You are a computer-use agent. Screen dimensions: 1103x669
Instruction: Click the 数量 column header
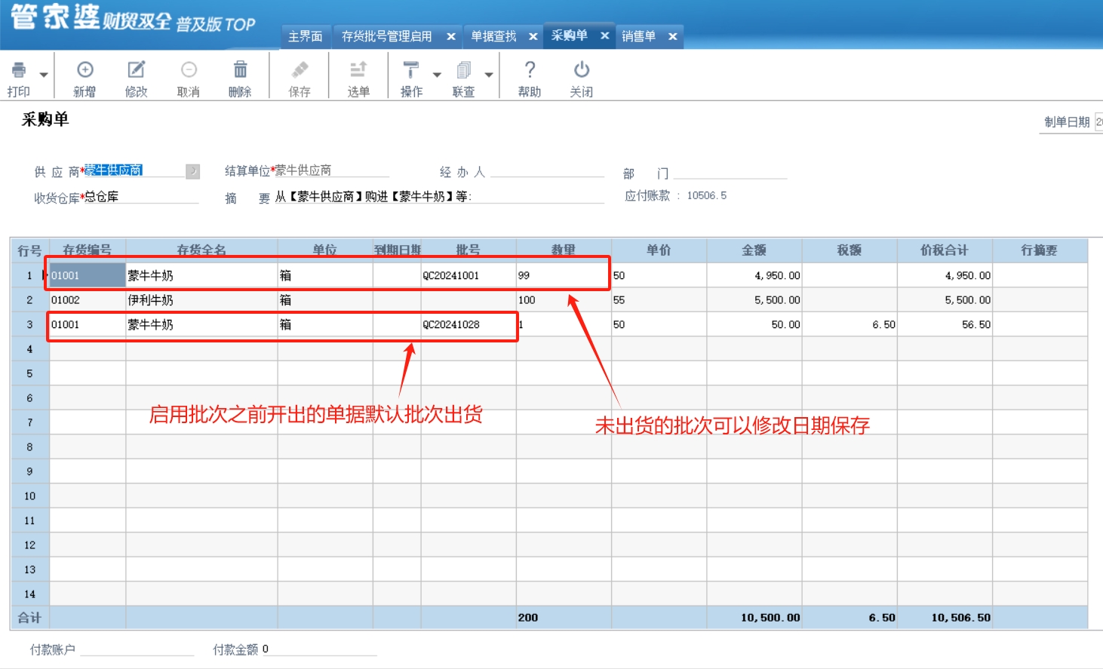coord(564,250)
